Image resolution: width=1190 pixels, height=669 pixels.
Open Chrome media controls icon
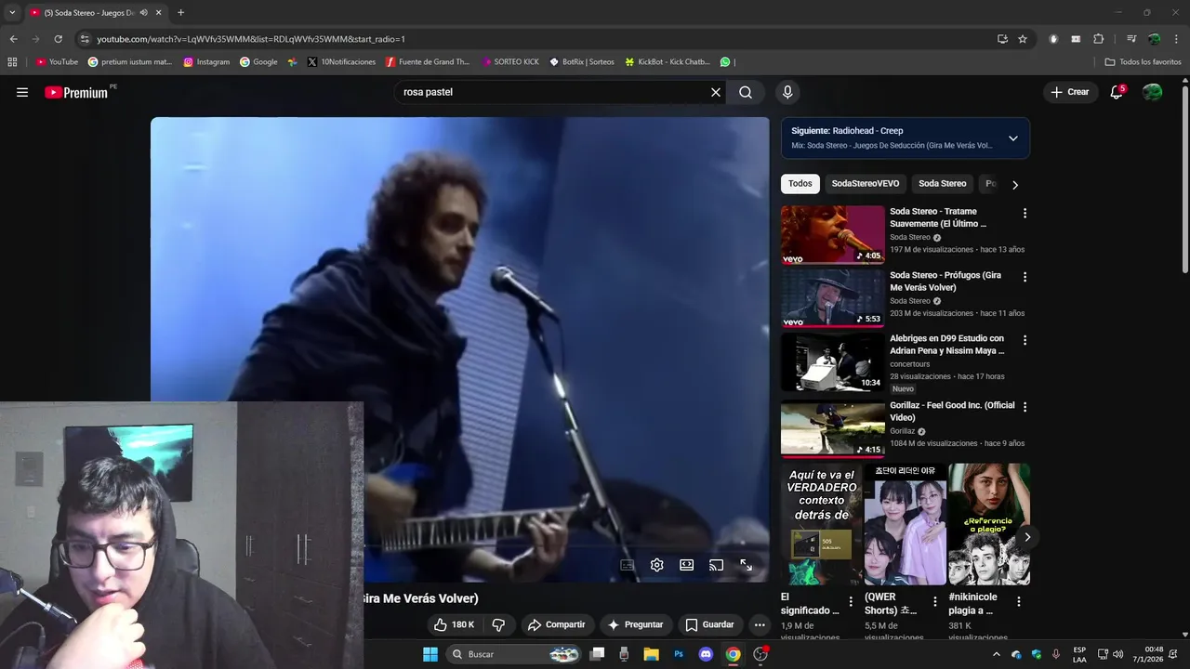pyautogui.click(x=1131, y=39)
